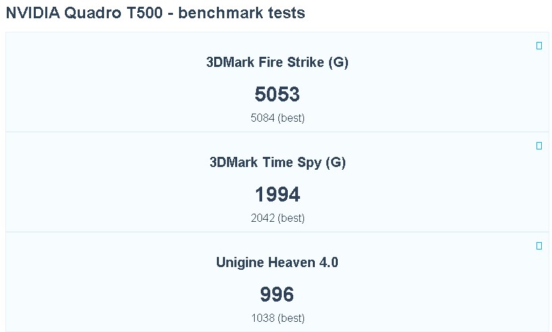Click divider between Time Spy and Unigine Heaven cards
The width and height of the screenshot is (552, 332).
277,232
